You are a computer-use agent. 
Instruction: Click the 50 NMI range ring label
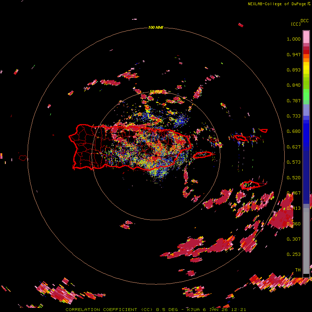(156, 92)
